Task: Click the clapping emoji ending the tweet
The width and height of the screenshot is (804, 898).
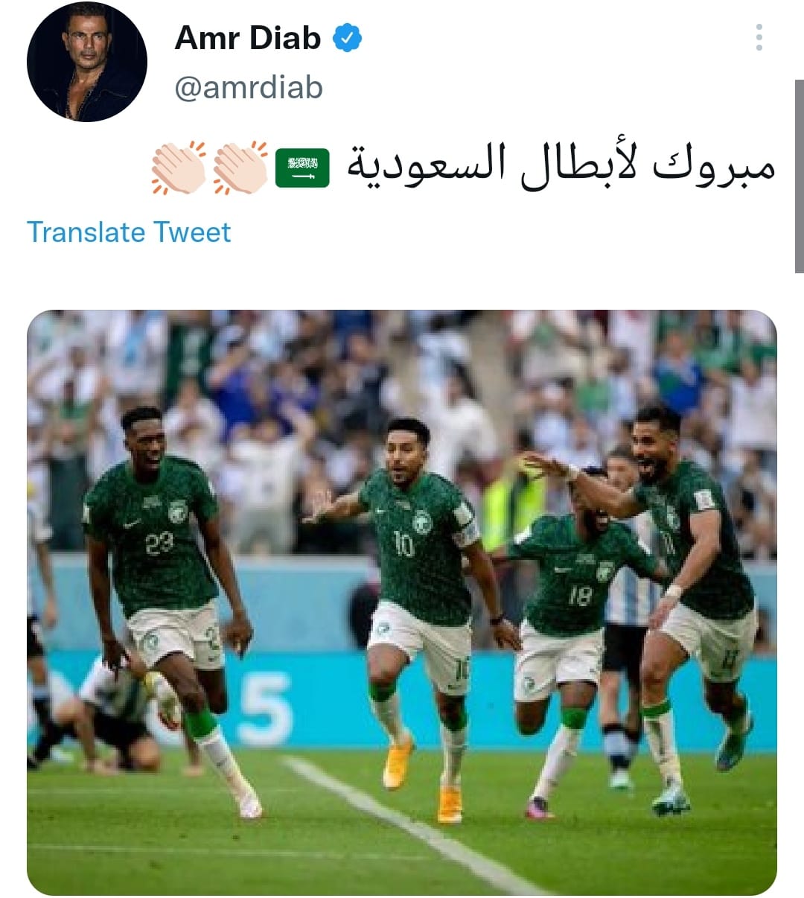Action: tap(179, 168)
